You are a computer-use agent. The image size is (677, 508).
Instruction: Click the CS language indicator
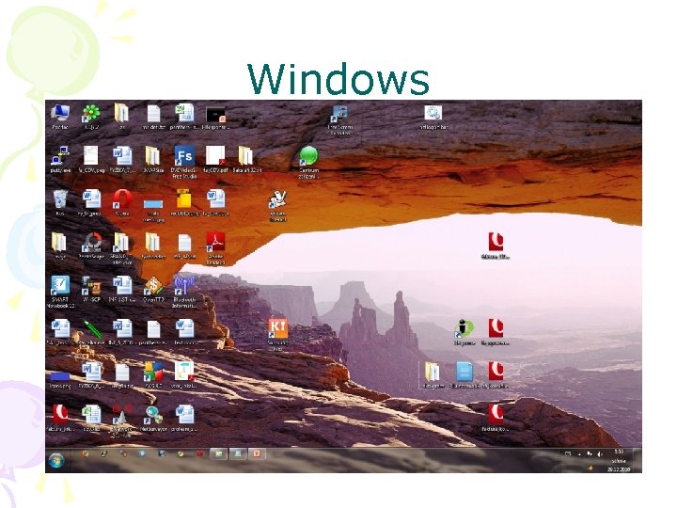click(568, 454)
